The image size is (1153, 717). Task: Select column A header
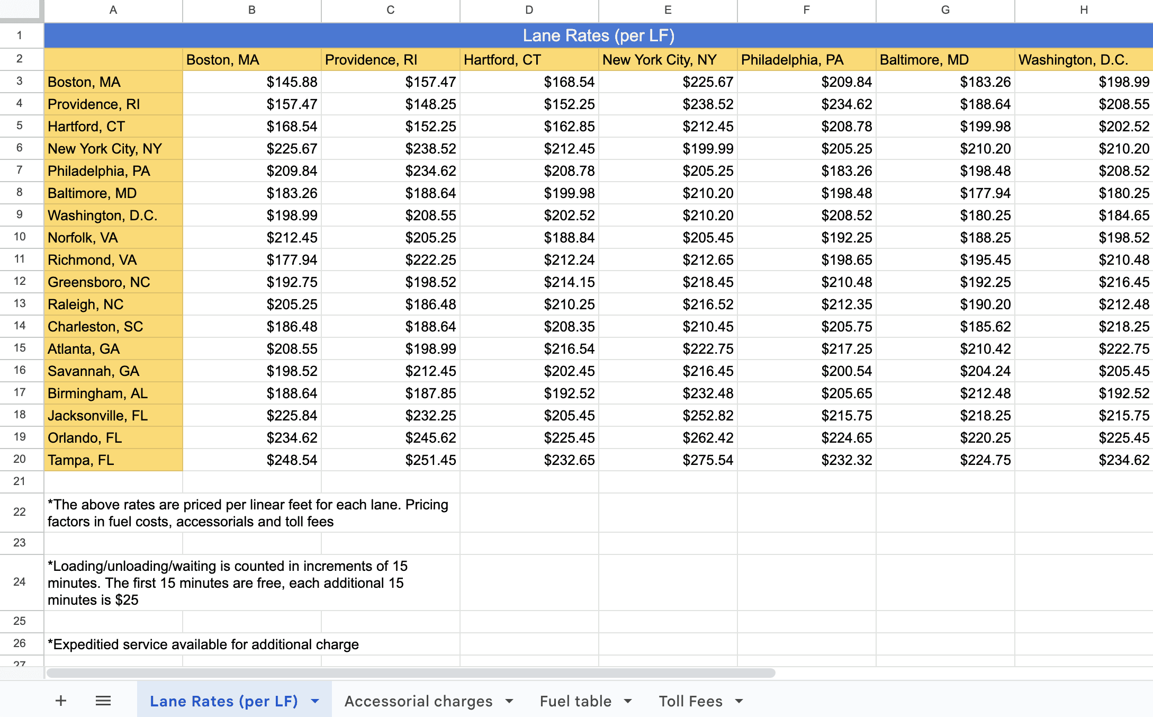(x=113, y=10)
